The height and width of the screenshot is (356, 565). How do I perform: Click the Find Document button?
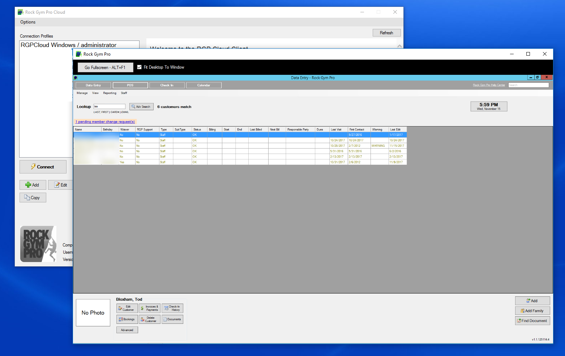coord(532,321)
